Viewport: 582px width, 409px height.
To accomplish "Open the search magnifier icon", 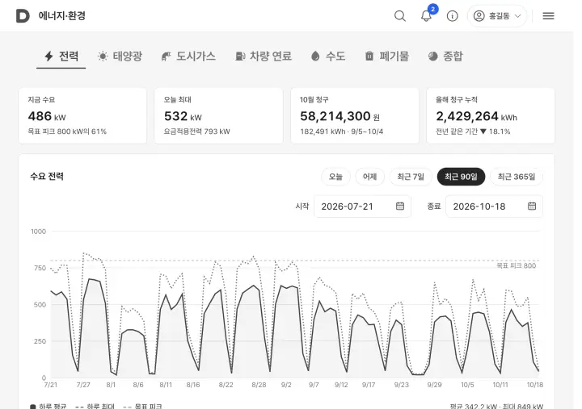I will [400, 16].
